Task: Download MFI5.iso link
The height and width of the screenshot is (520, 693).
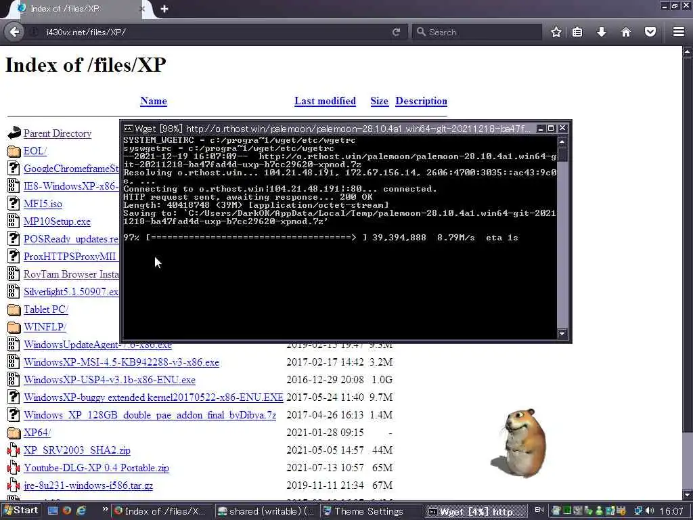Action: tap(43, 204)
